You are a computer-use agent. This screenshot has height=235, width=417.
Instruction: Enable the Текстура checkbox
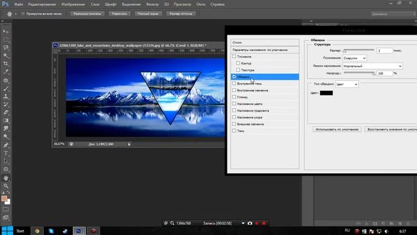coord(238,70)
